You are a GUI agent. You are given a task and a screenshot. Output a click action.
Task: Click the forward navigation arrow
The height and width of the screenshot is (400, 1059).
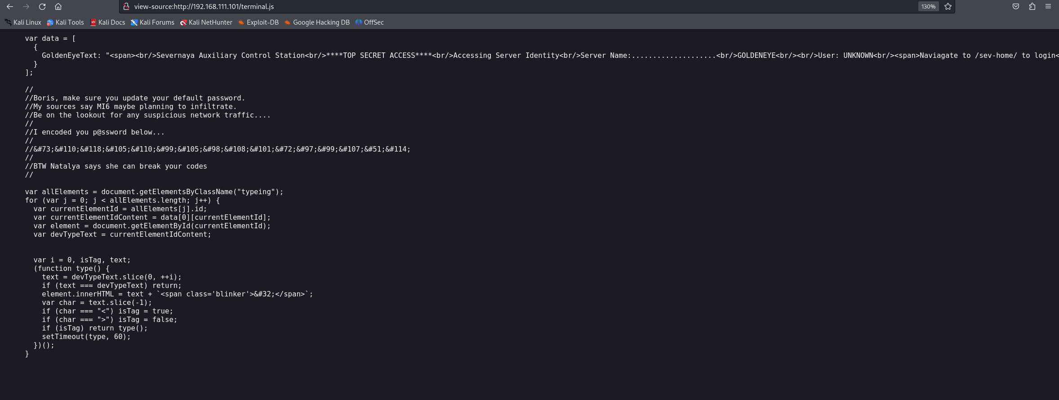click(26, 7)
